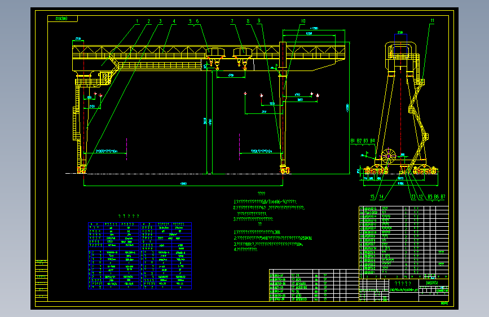Select callout number 11 in side view
Image resolution: width=489 pixels, height=317 pixels.
point(432,21)
